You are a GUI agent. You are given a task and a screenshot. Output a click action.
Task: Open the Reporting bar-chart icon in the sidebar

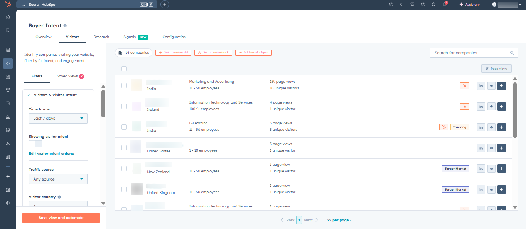pyautogui.click(x=8, y=157)
